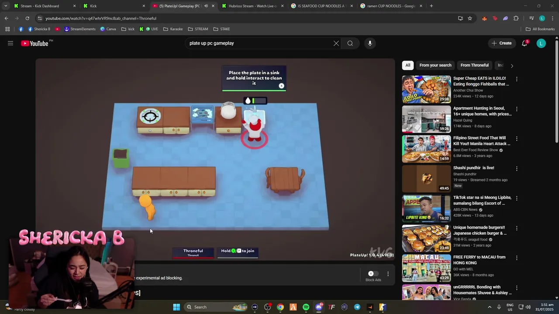
Task: Show more filter chips with arrow
Action: tap(512, 66)
